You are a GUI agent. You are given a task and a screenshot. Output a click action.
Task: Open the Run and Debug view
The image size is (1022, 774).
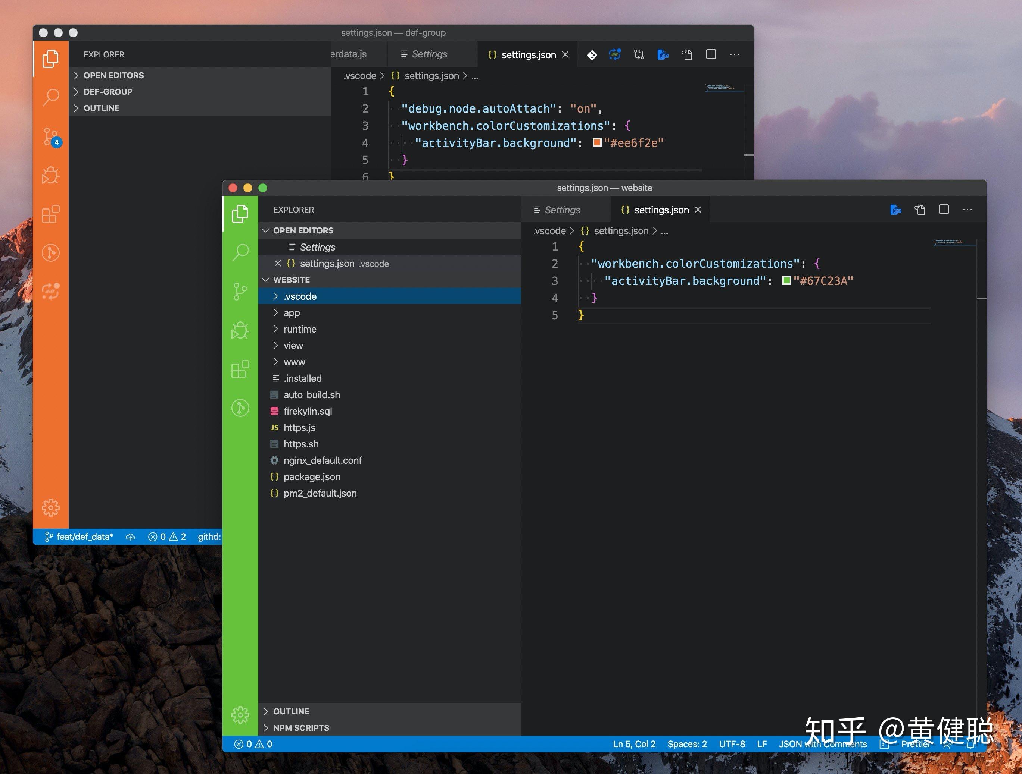coord(240,330)
